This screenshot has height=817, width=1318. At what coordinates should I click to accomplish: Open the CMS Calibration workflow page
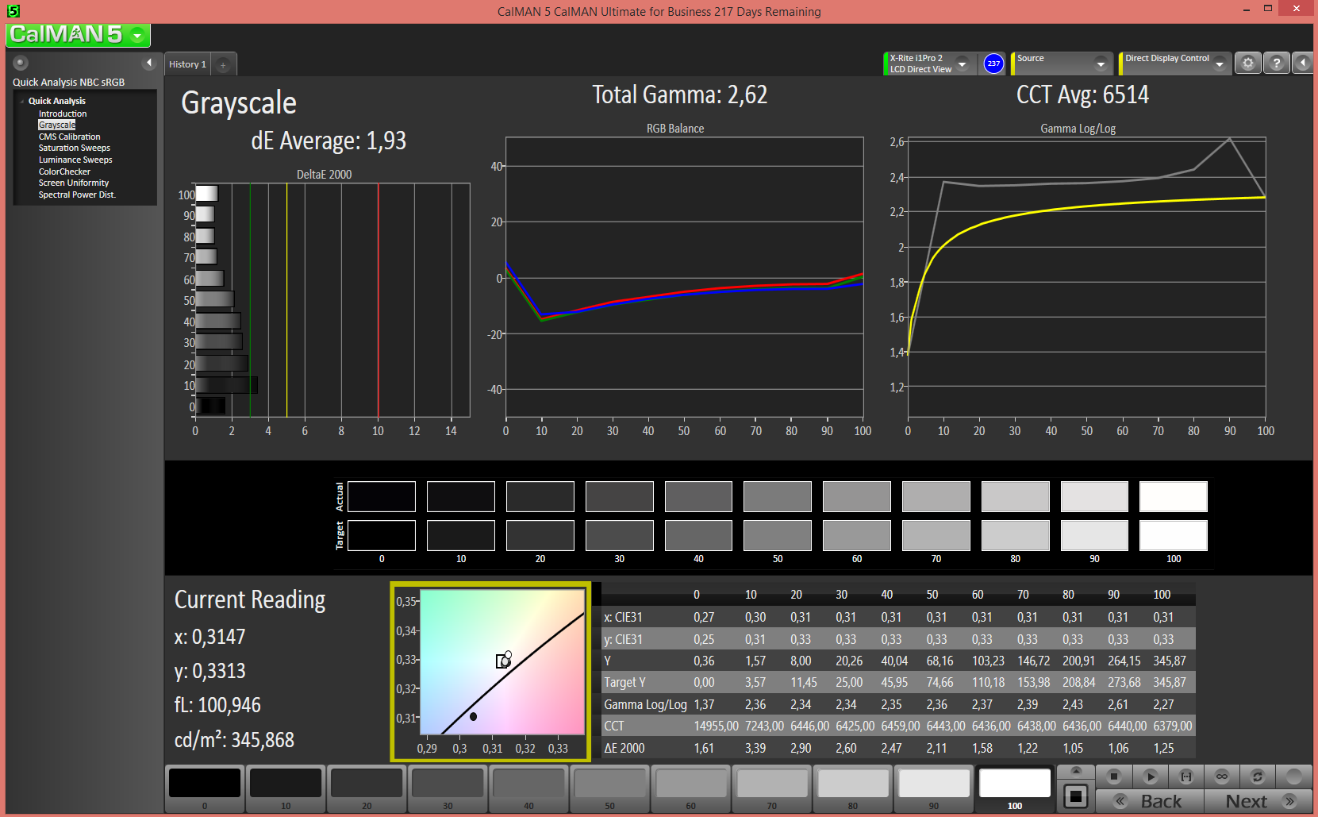pos(70,137)
